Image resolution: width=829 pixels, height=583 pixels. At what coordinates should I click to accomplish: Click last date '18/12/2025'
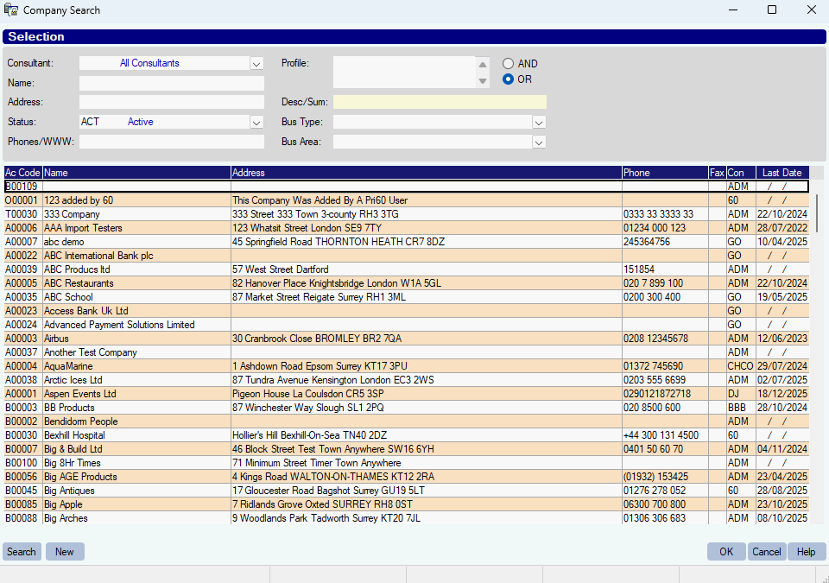[x=782, y=394]
